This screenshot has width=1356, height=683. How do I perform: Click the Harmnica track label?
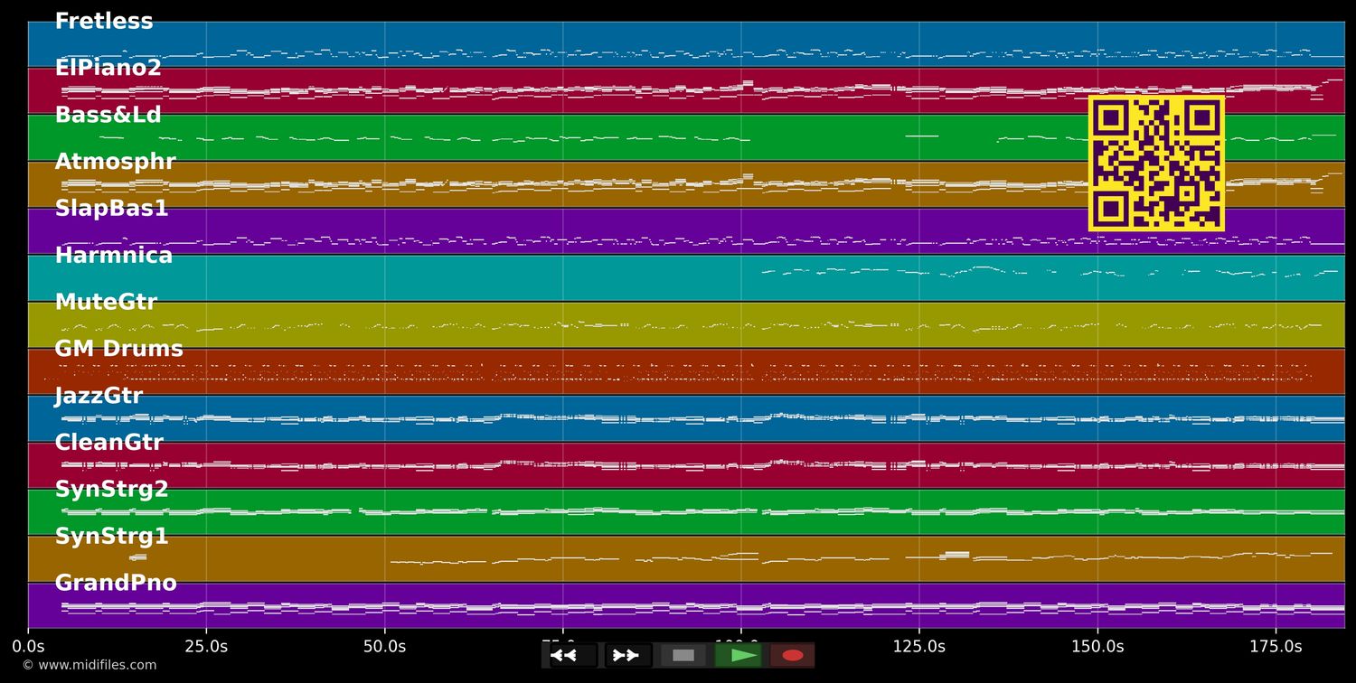click(x=113, y=256)
